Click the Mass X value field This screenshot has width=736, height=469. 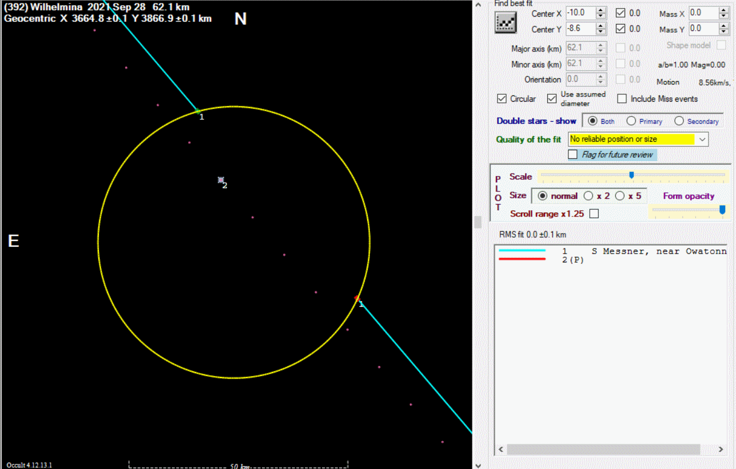click(x=703, y=13)
